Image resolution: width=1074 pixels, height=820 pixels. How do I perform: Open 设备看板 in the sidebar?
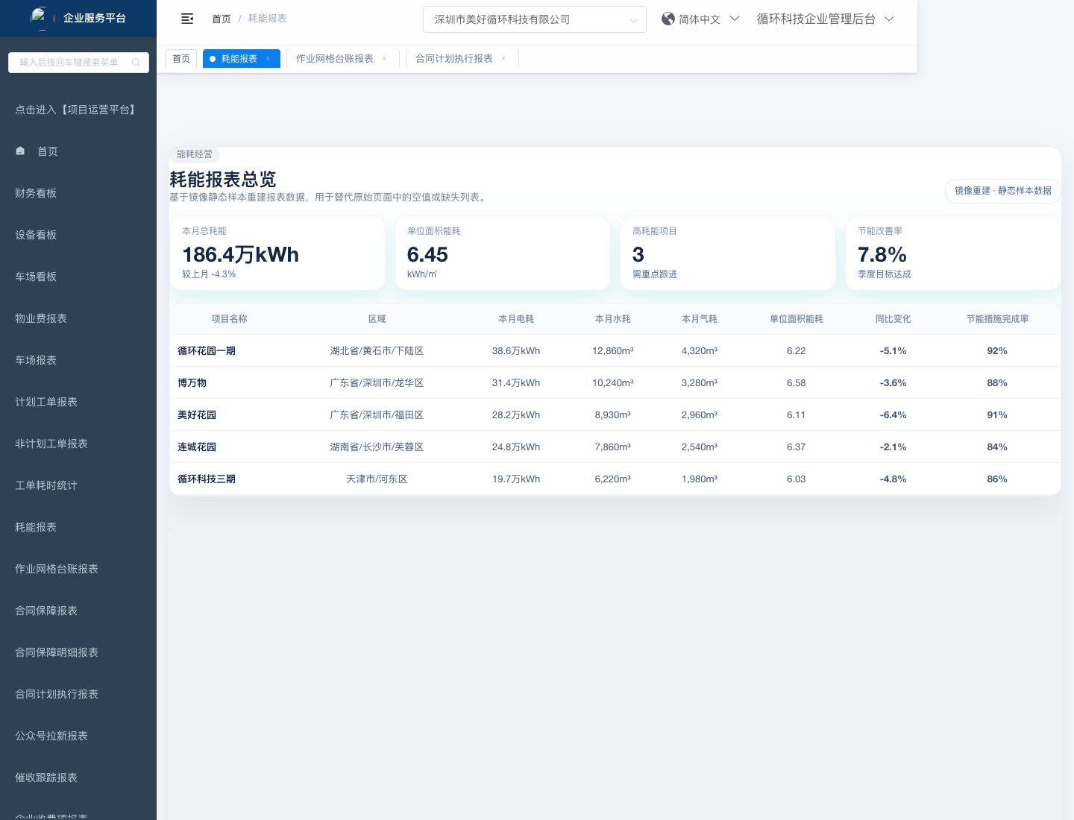pos(36,235)
